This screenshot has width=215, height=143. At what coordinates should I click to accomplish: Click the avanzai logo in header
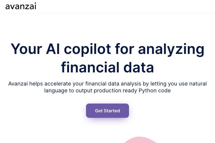pyautogui.click(x=21, y=6)
